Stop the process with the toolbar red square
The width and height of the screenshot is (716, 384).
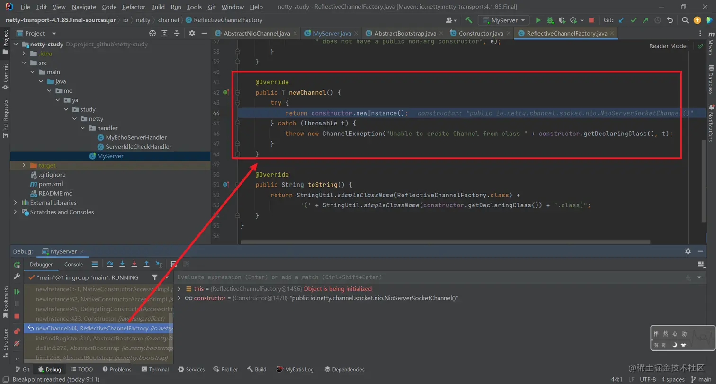(591, 20)
